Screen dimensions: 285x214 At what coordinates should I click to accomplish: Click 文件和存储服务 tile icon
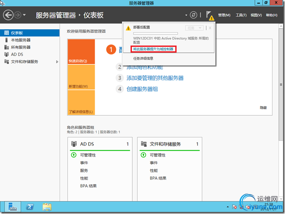coord(144,144)
